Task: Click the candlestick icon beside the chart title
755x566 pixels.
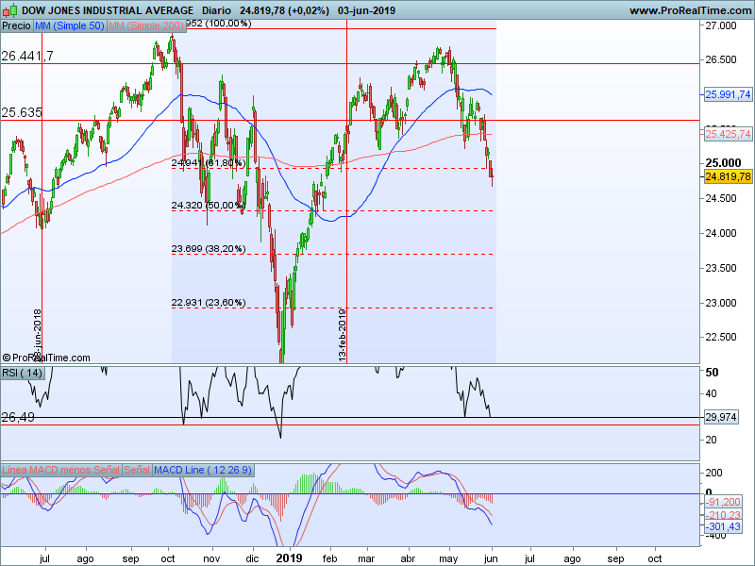Action: point(9,9)
